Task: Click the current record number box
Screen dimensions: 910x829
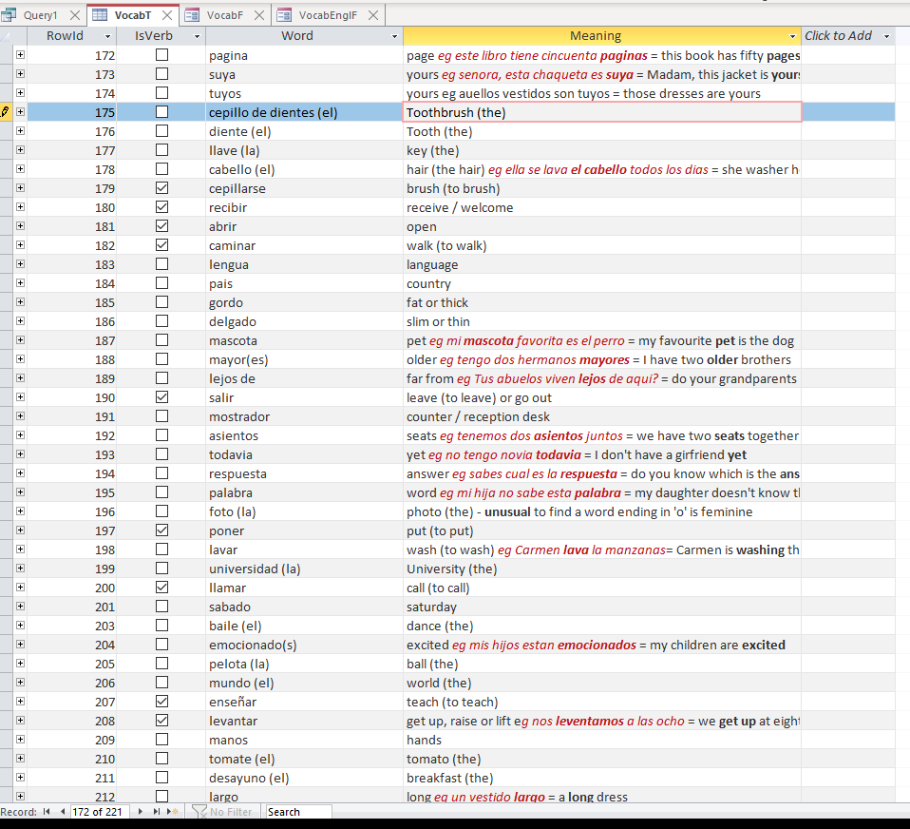Action: (x=98, y=812)
